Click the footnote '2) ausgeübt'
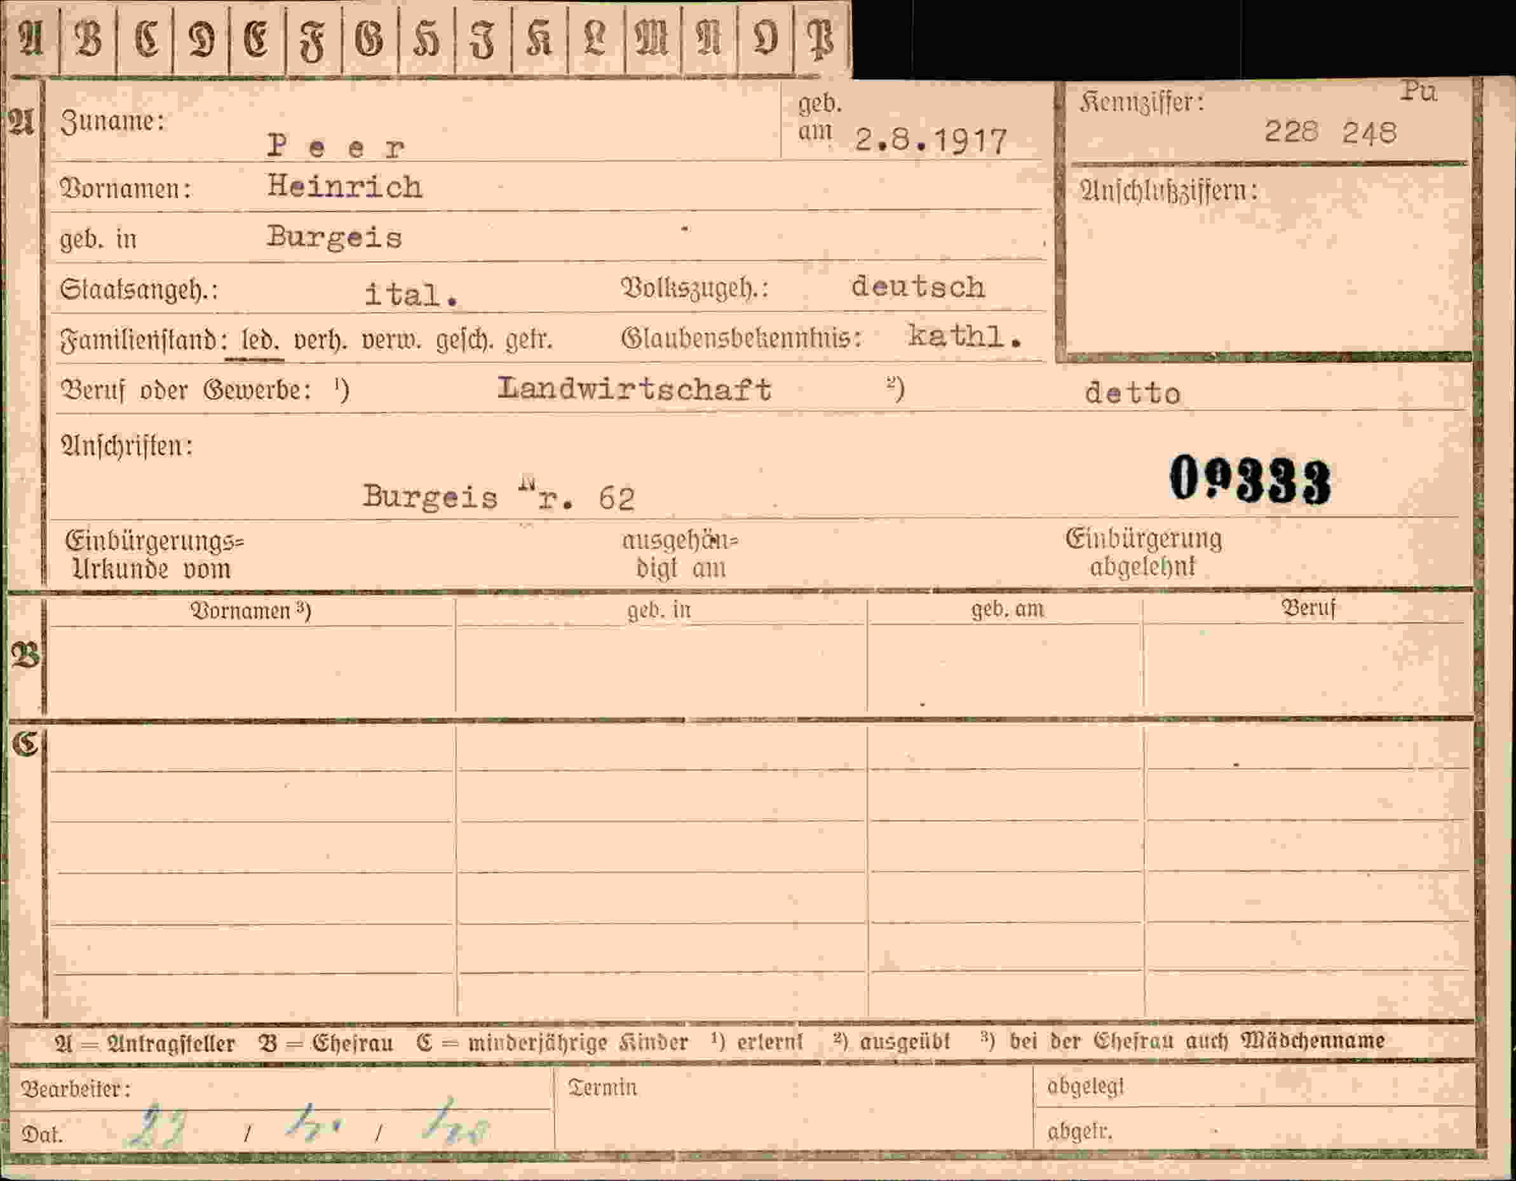 pyautogui.click(x=892, y=1043)
